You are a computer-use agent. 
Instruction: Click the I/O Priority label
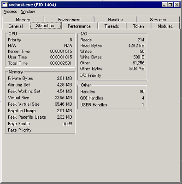coord(91,75)
